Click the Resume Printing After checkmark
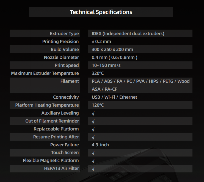 (93, 137)
